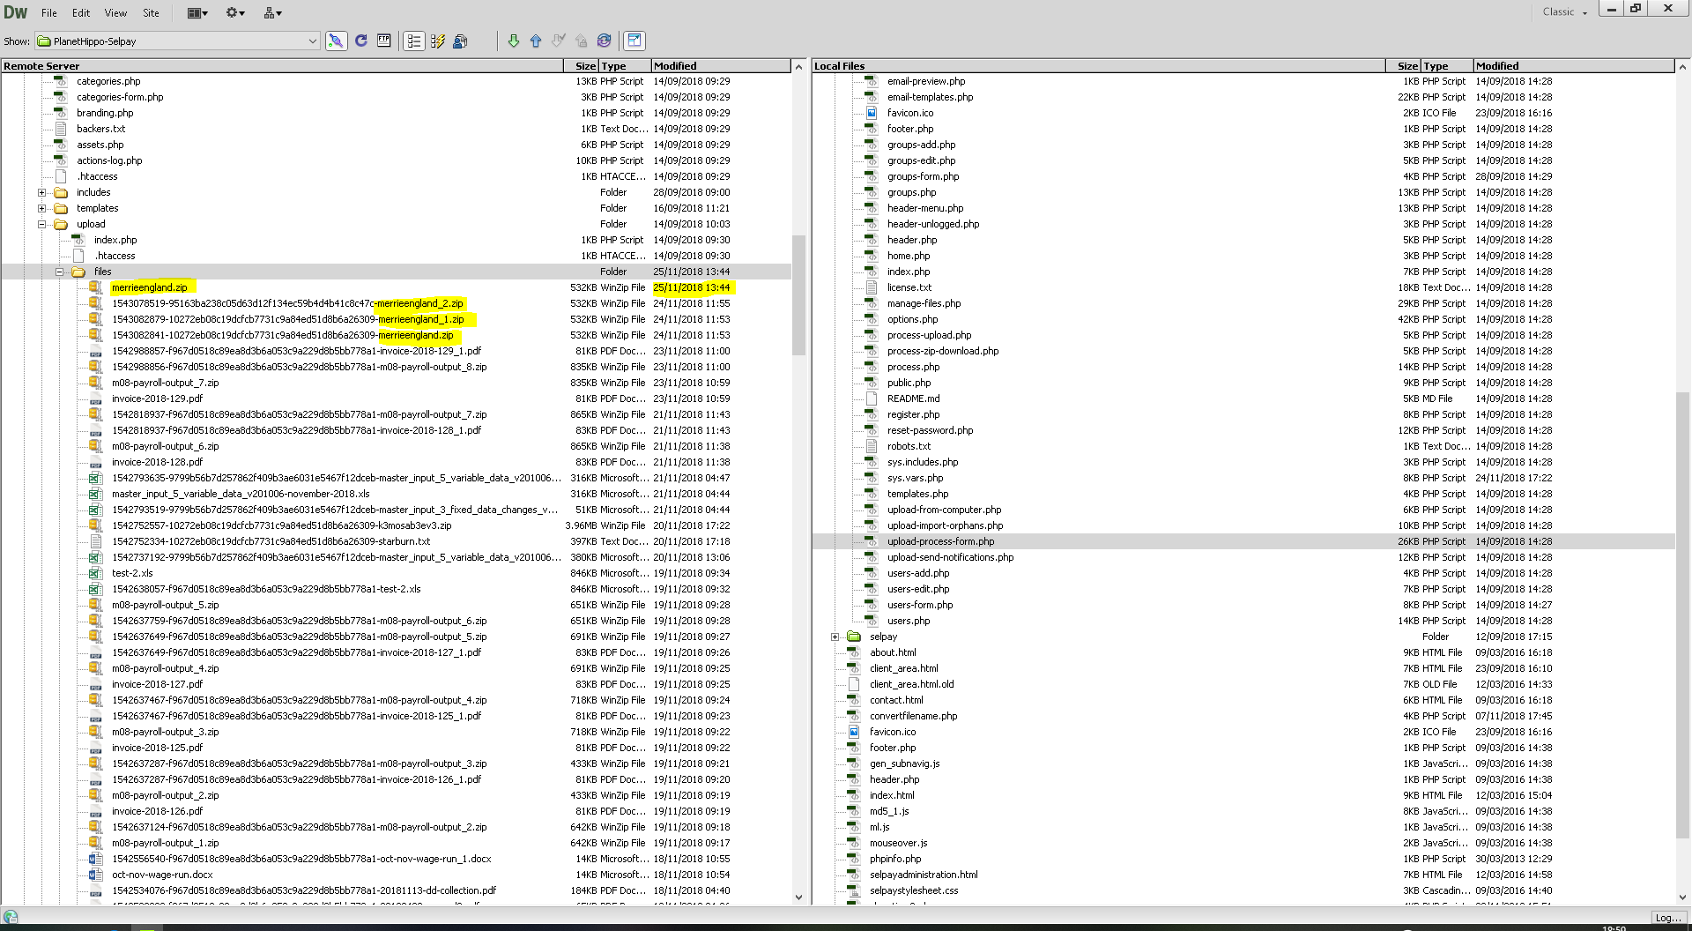1692x931 pixels.
Task: Click the Put Files blue up arrow
Action: [x=535, y=41]
